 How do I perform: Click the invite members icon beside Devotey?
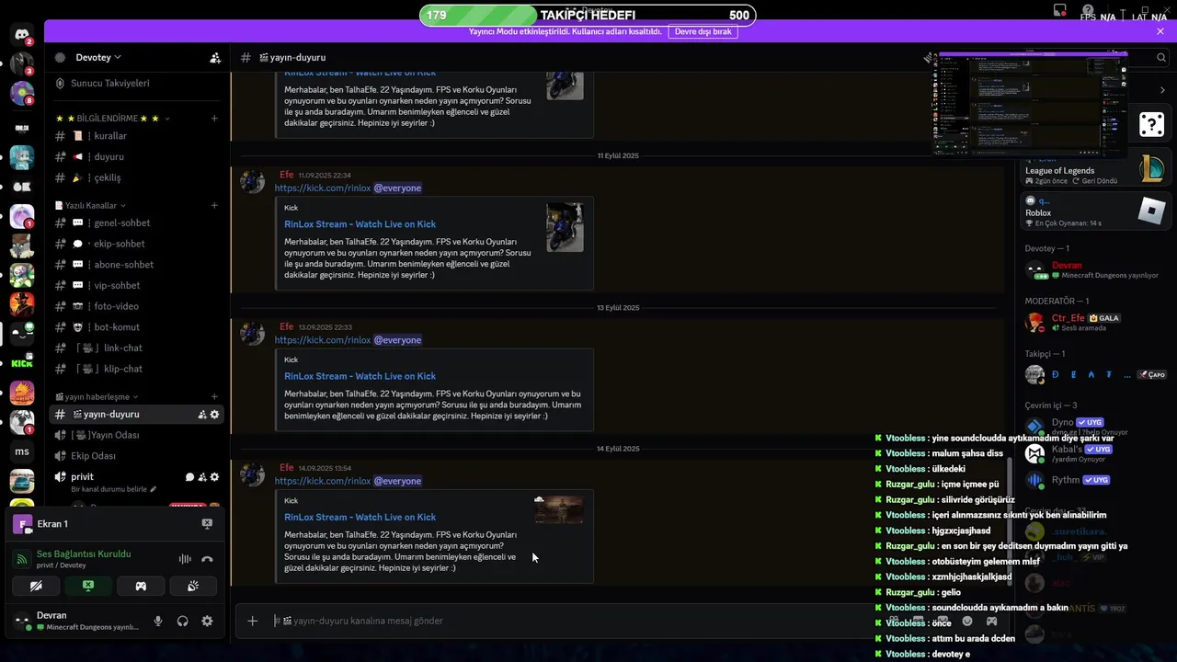click(x=215, y=57)
